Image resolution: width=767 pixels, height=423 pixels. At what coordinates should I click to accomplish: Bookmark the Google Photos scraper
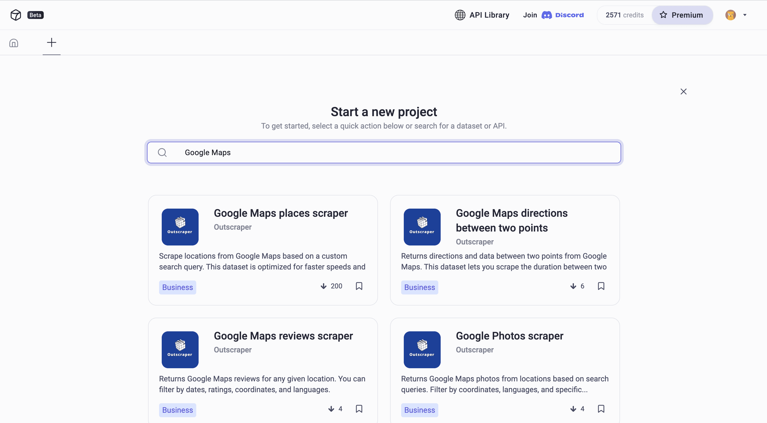(601, 409)
